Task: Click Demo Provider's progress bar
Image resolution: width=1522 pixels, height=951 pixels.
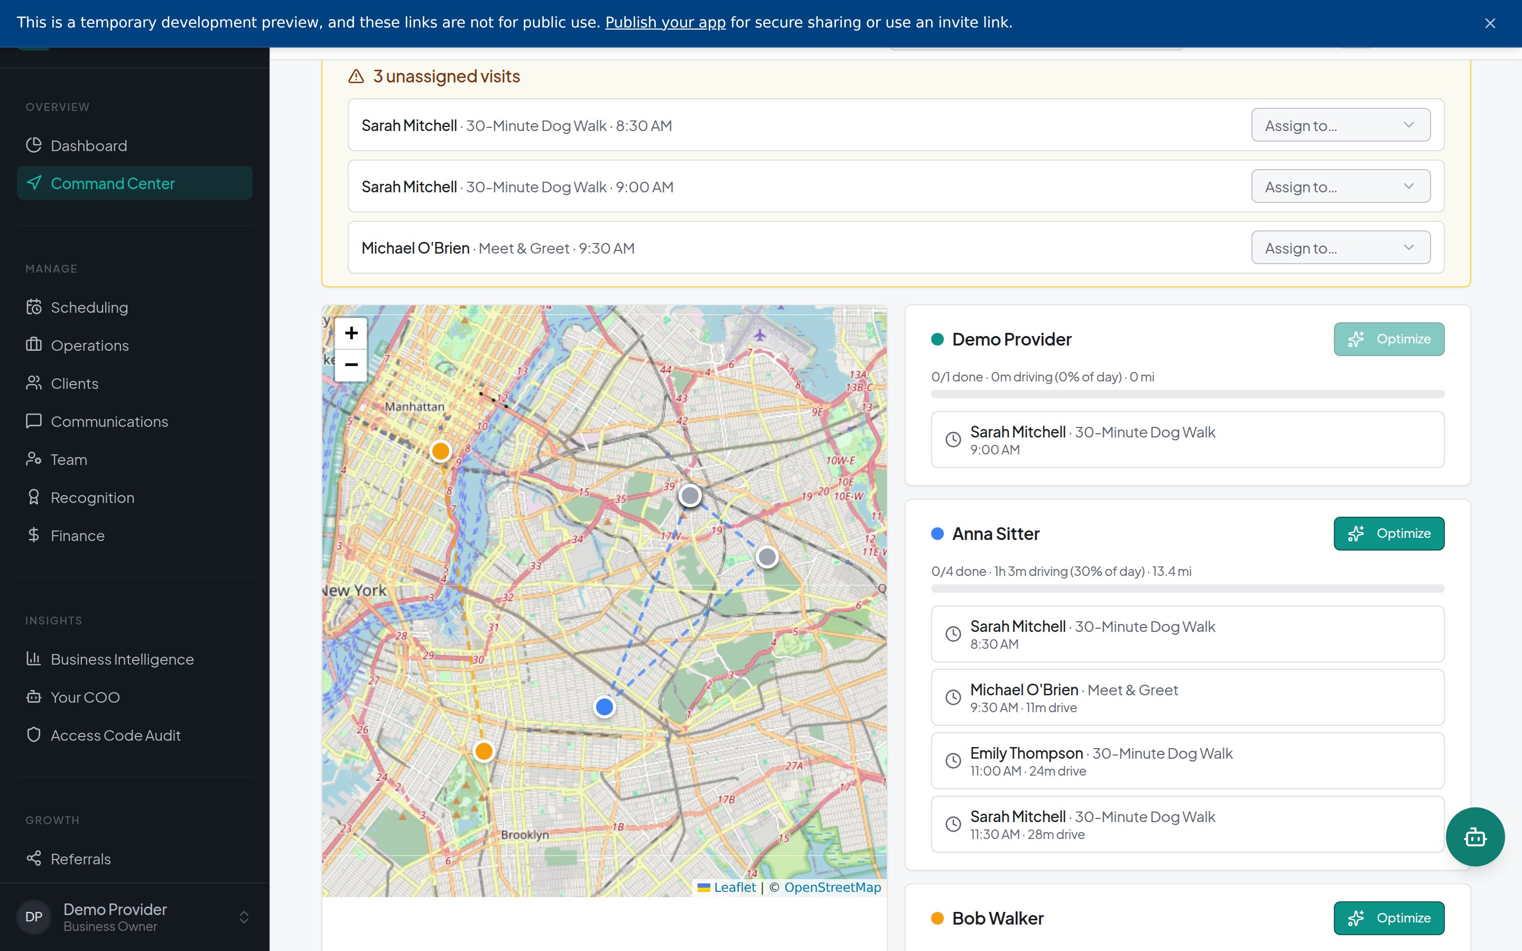Action: [x=1187, y=394]
